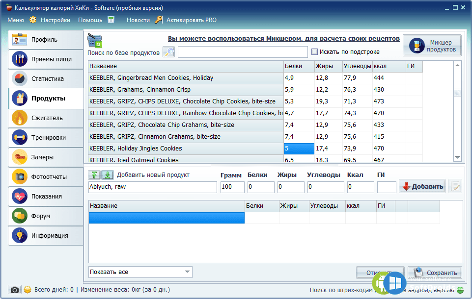472x299 pixels.
Task: Click the Форум chat bubbles icon
Action: coord(20,216)
